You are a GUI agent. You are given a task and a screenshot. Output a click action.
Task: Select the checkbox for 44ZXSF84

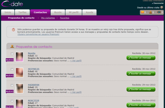[12, 85]
